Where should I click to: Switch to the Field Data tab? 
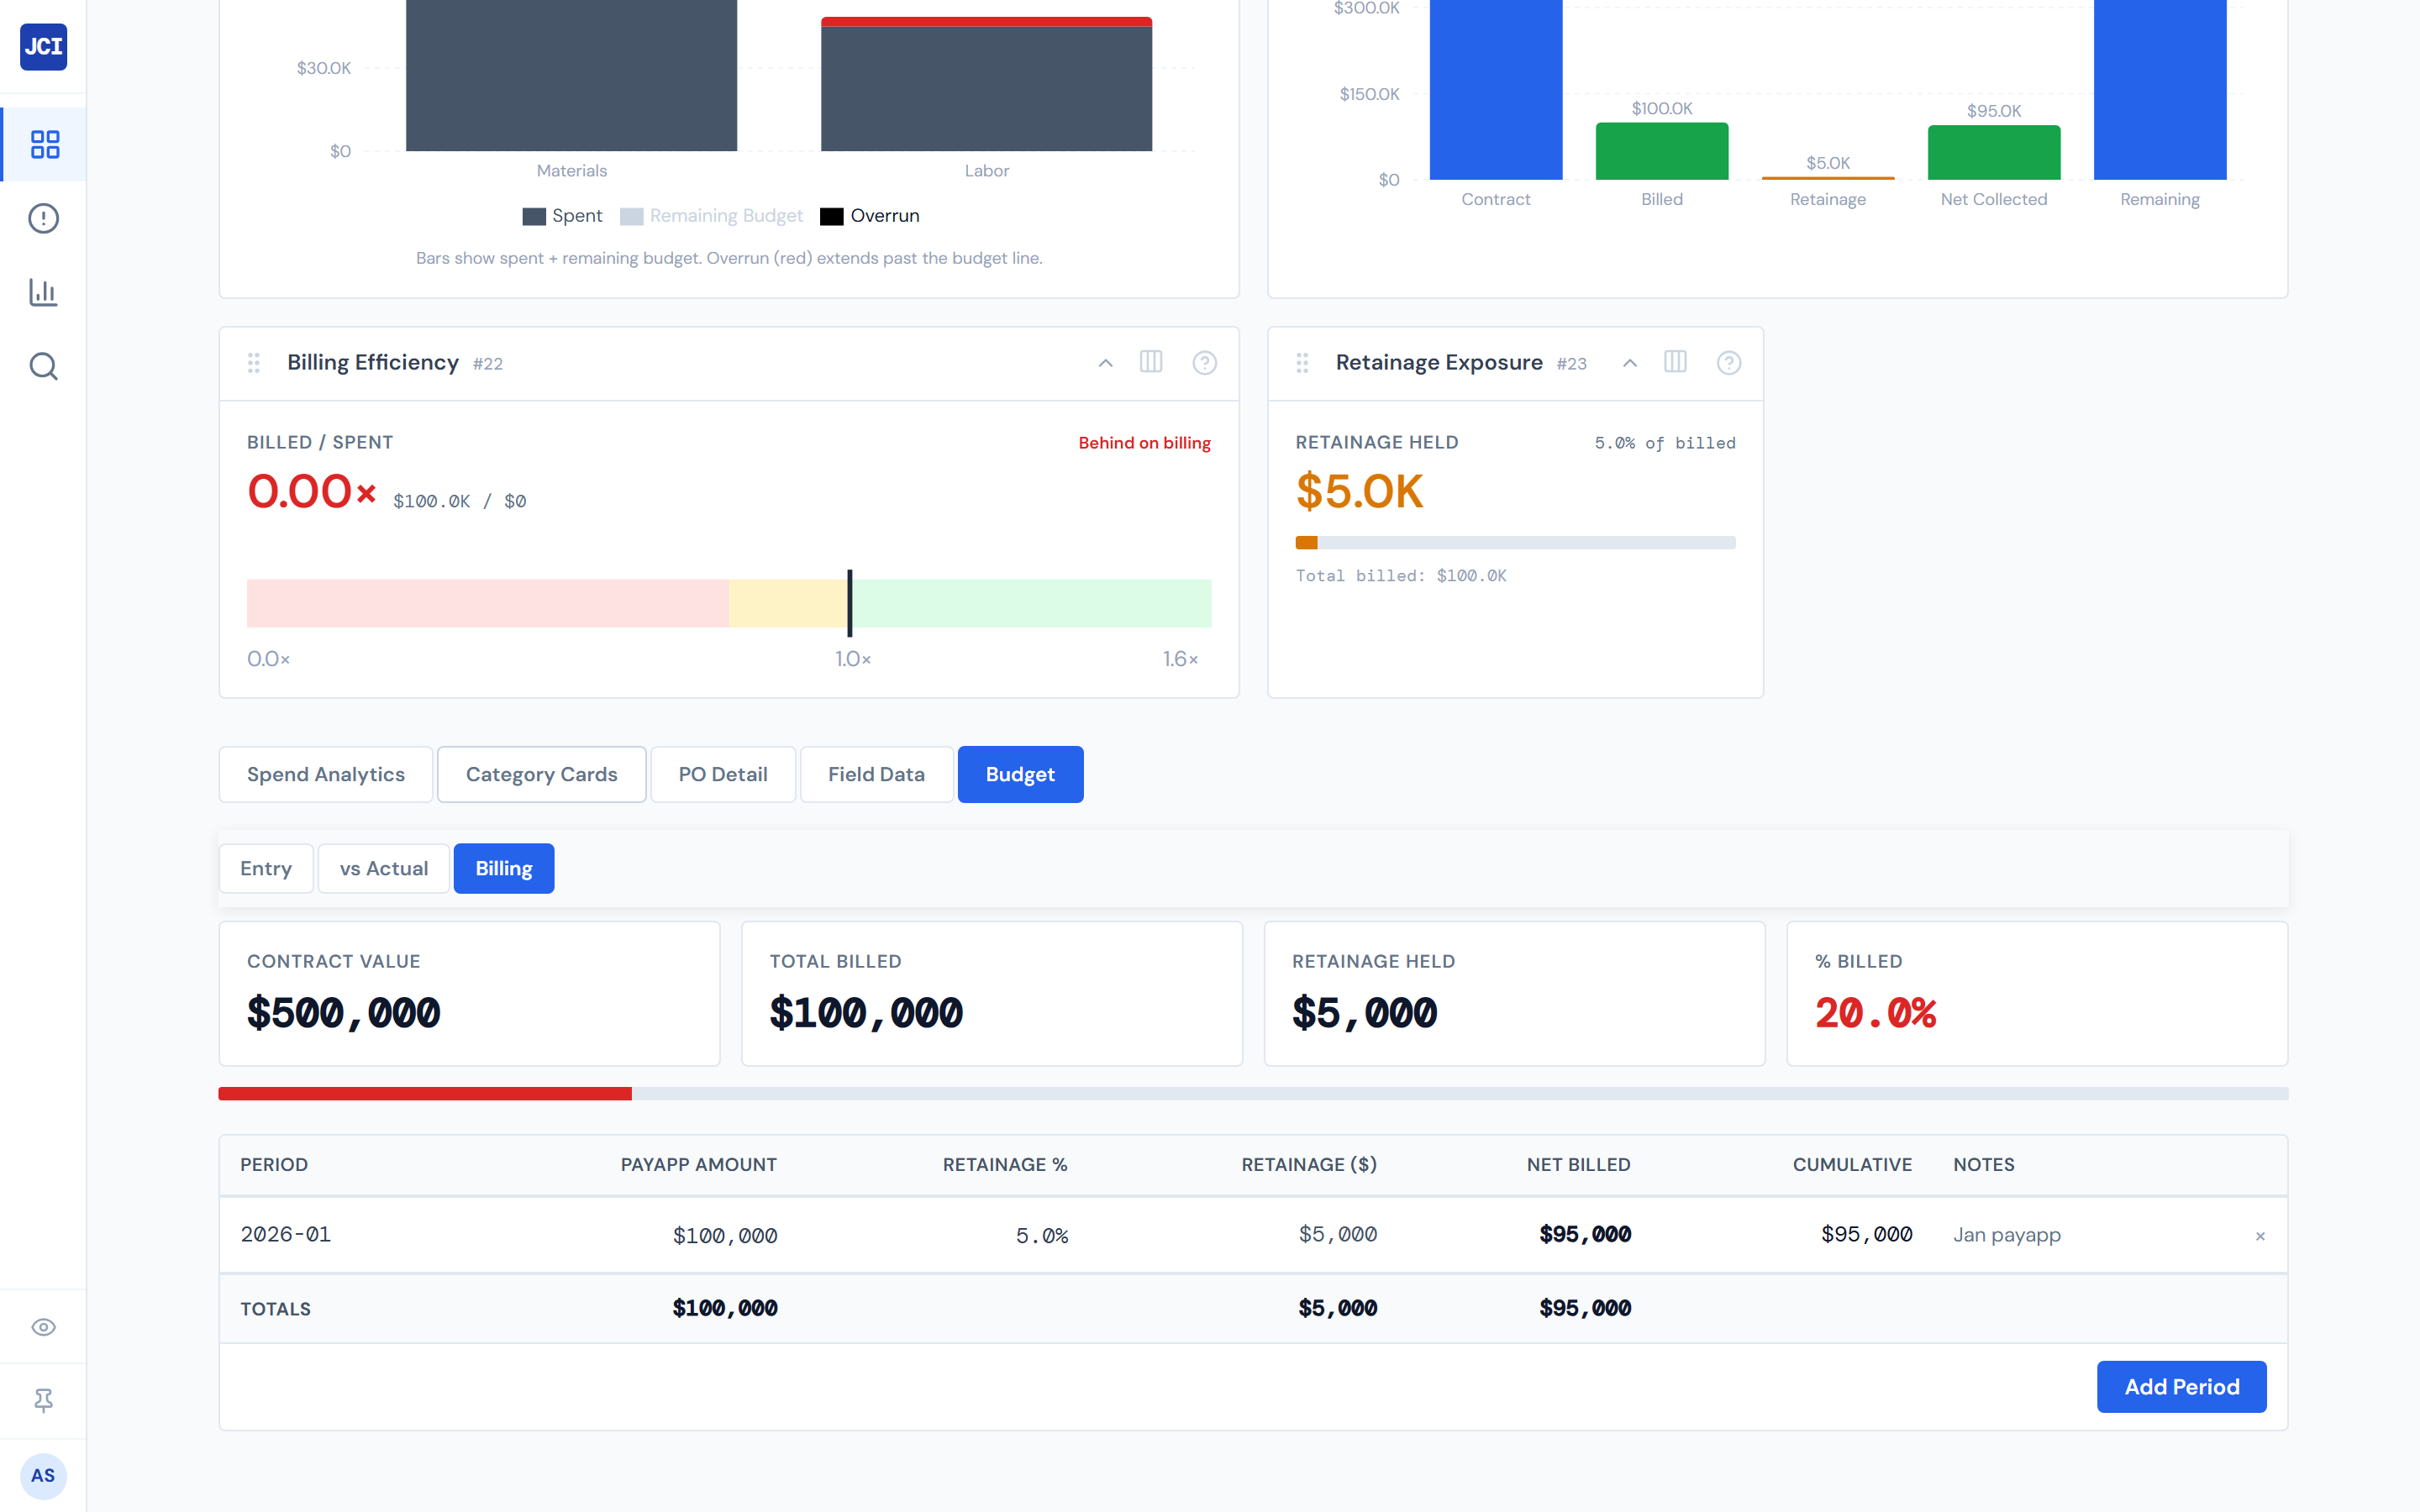click(876, 774)
